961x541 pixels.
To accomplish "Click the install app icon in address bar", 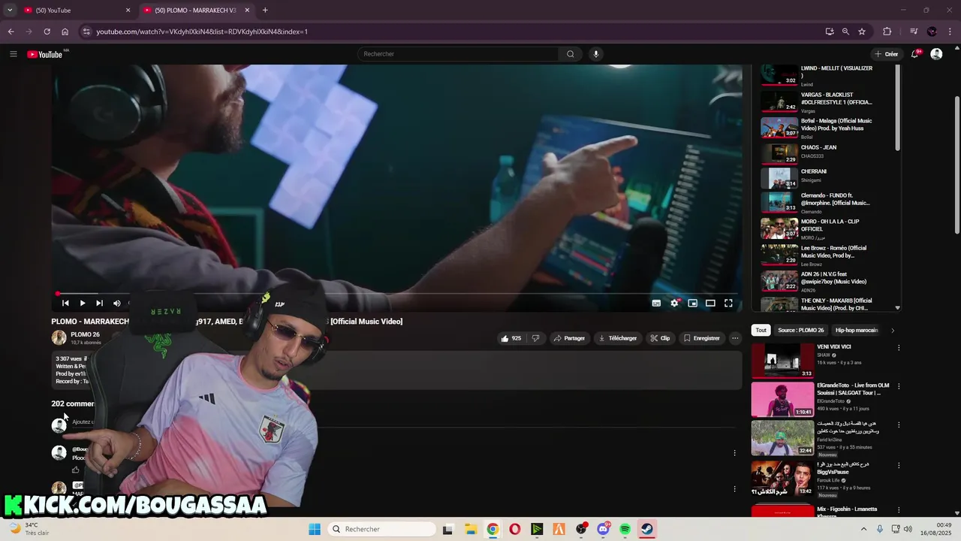I will coord(829,32).
